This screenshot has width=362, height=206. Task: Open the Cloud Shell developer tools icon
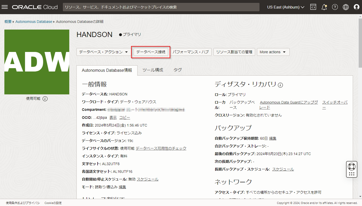[313, 7]
